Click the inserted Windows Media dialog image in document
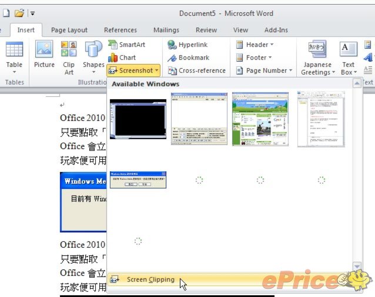The width and height of the screenshot is (375, 297). 83,202
